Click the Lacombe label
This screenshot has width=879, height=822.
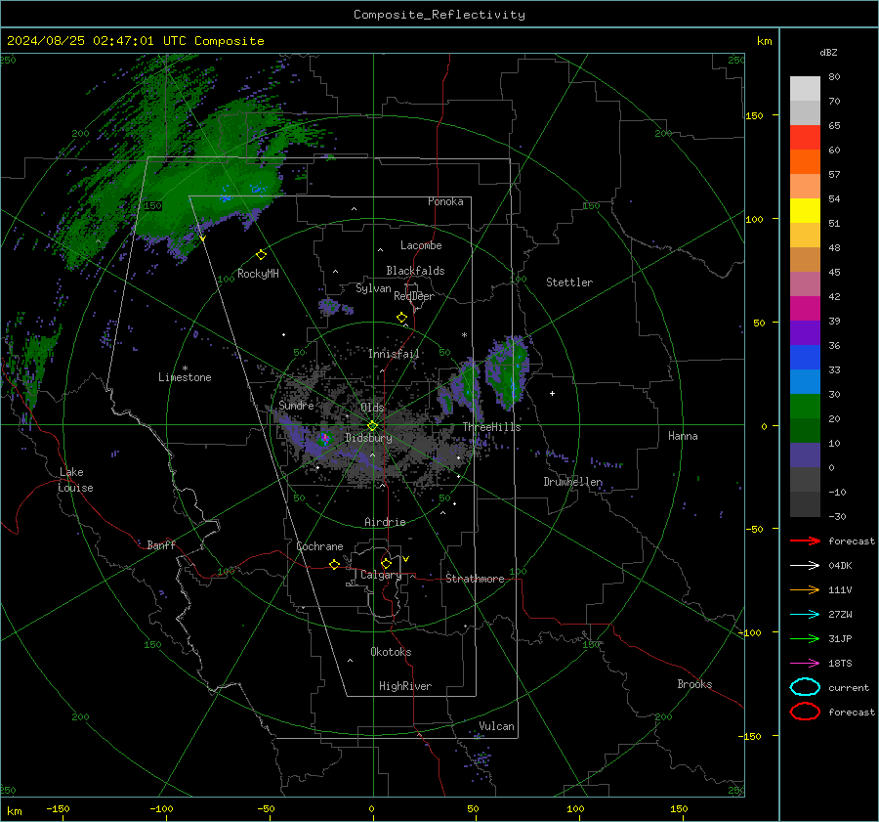421,245
